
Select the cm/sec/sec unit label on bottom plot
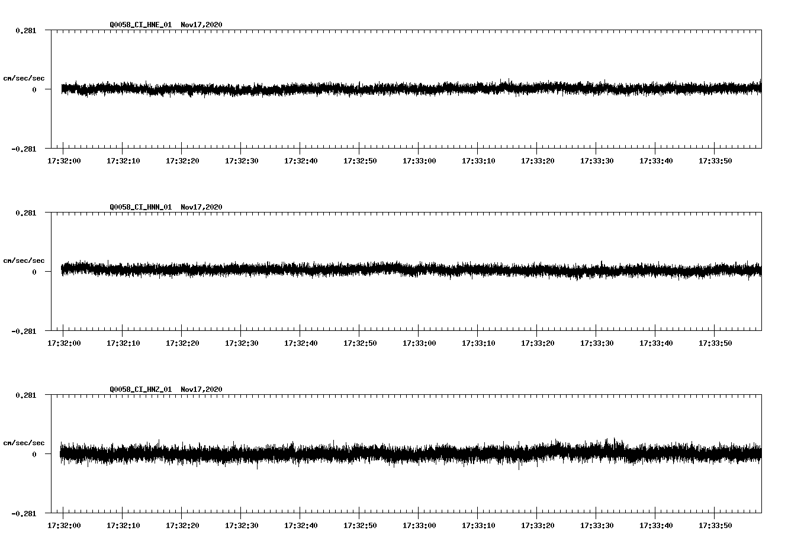(23, 442)
